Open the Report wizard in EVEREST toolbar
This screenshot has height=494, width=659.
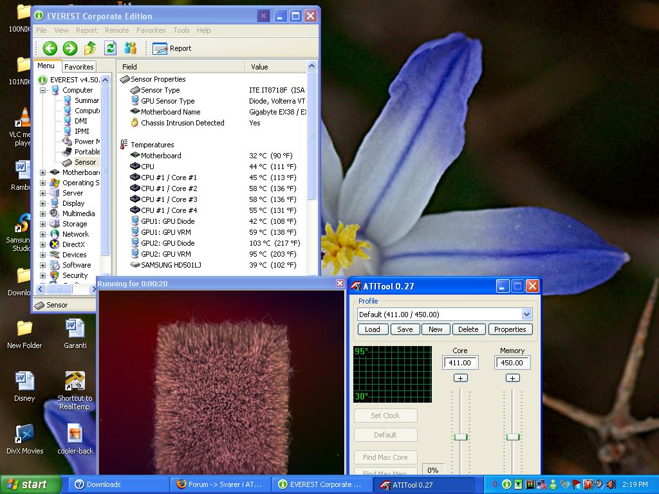coord(172,49)
